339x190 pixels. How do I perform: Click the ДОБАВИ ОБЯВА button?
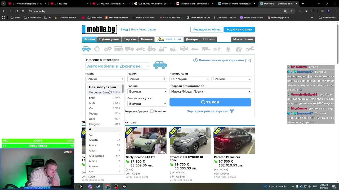pyautogui.click(x=239, y=30)
